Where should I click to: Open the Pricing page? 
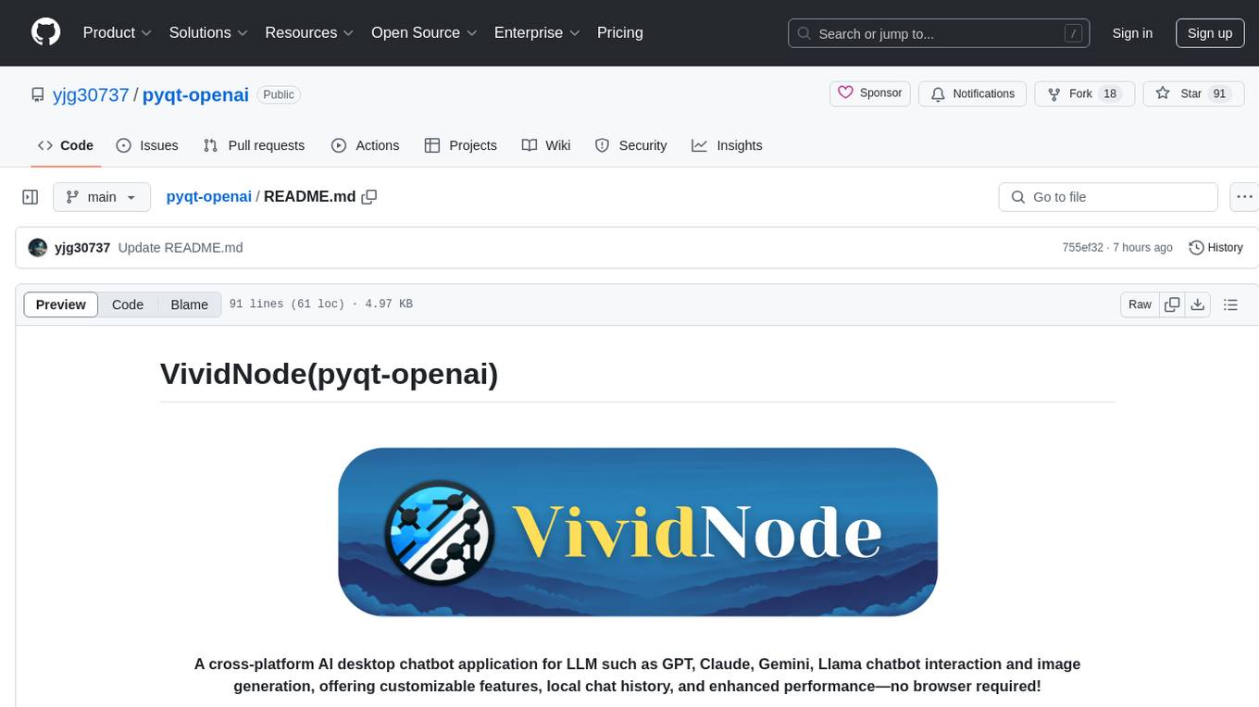coord(620,32)
